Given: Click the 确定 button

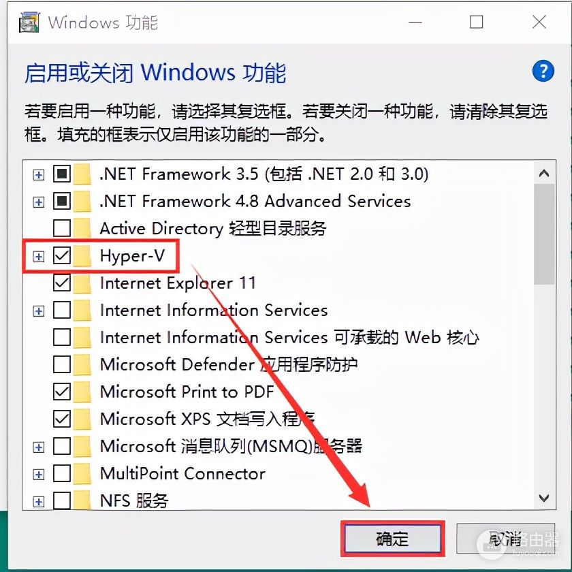Looking at the screenshot, I should pos(393,539).
